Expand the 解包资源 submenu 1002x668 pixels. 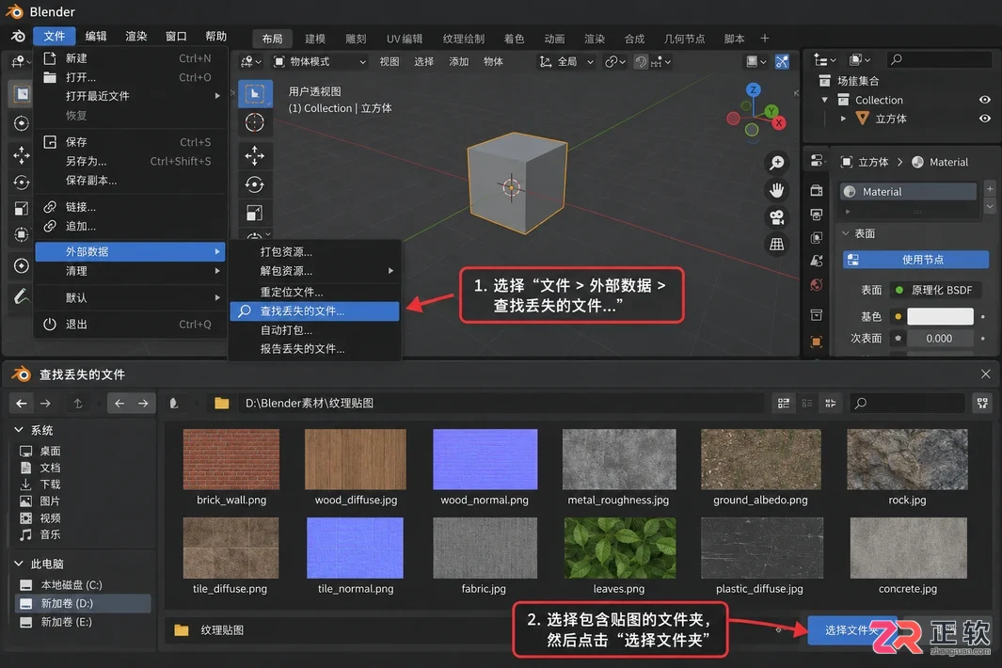coord(314,271)
